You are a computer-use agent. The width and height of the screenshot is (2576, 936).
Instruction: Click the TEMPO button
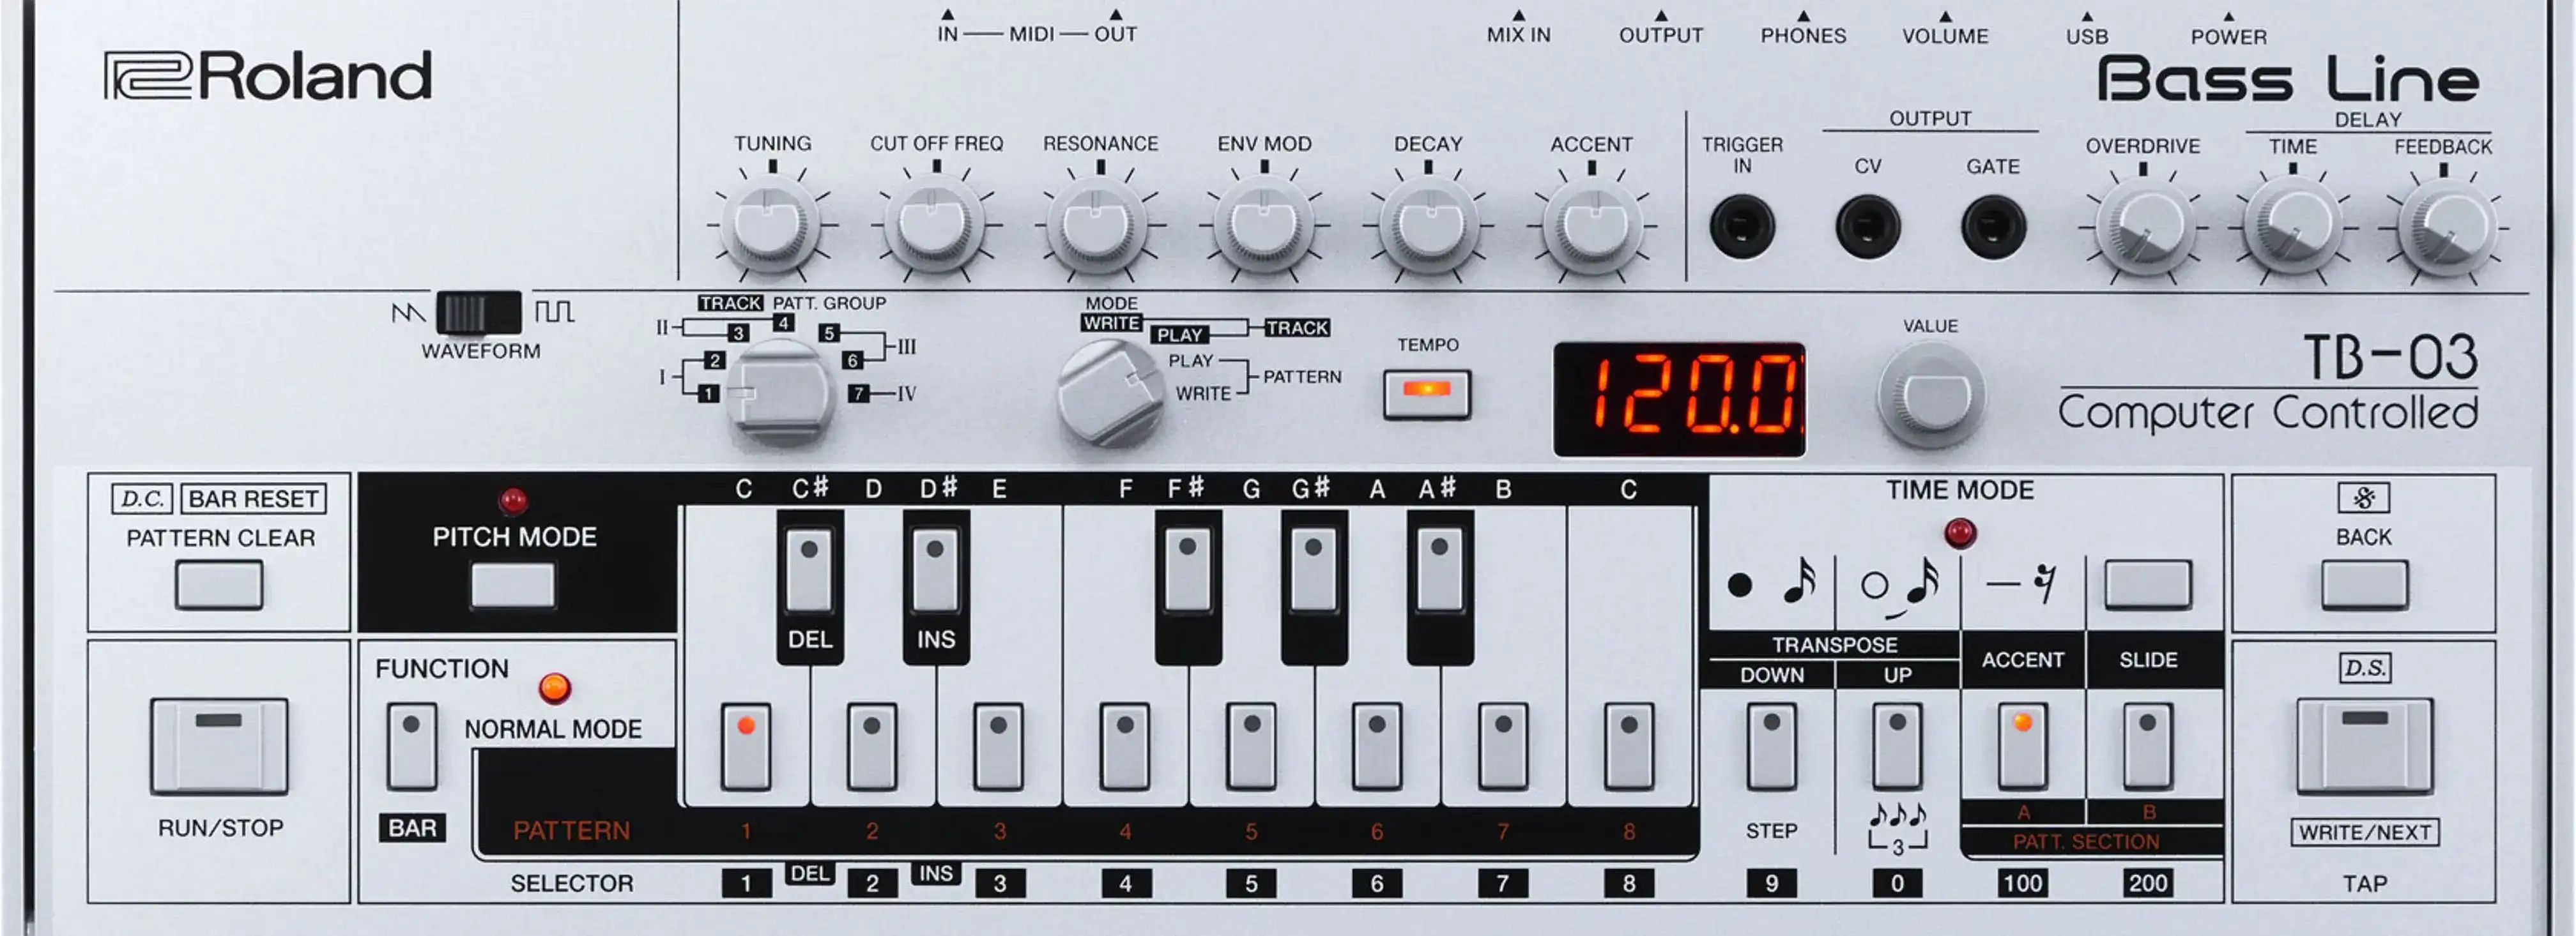[1426, 393]
